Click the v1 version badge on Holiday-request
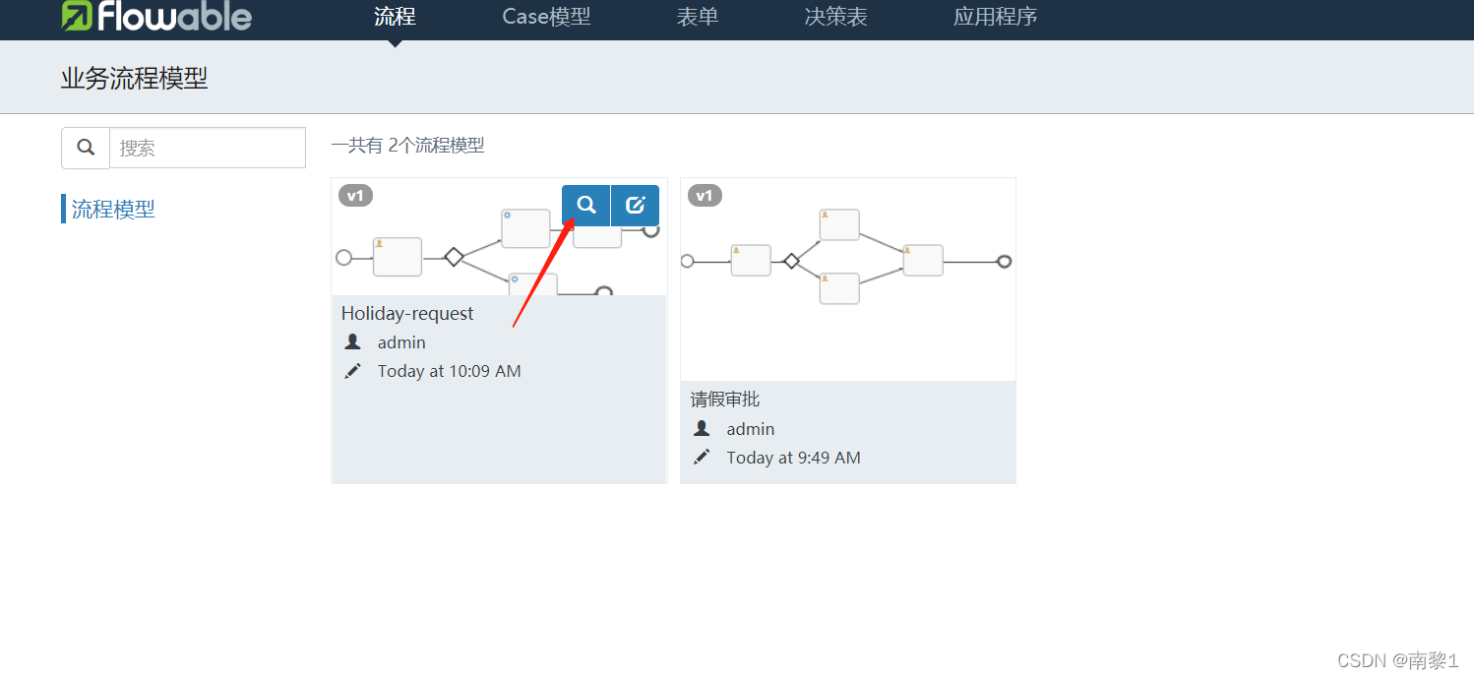The width and height of the screenshot is (1474, 679). click(354, 195)
